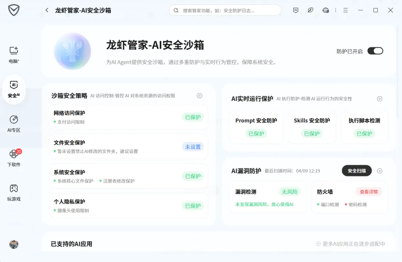Open the hamburger main menu
Image resolution: width=402 pixels, height=262 pixels.
[x=345, y=10]
